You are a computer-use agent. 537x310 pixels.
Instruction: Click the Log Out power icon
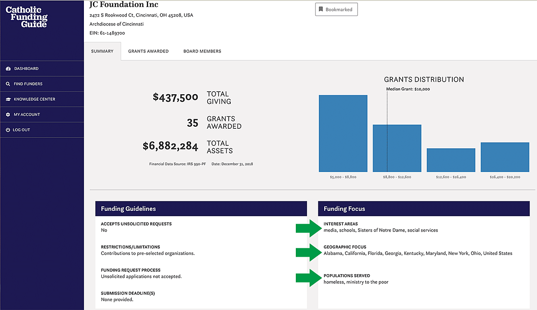tap(8, 130)
